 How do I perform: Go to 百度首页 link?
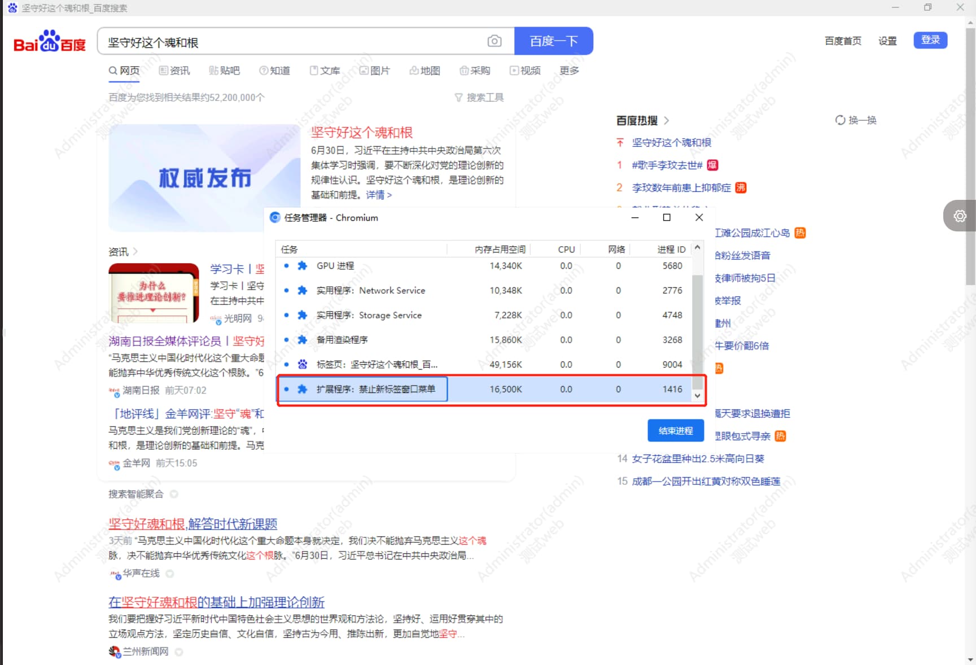[x=843, y=41]
